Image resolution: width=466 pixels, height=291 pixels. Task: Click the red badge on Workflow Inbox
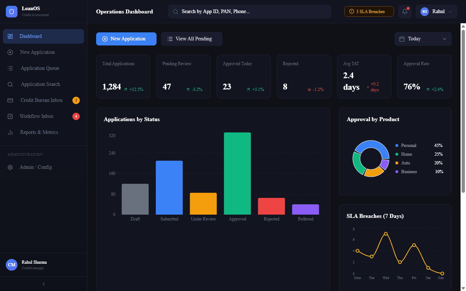76,116
